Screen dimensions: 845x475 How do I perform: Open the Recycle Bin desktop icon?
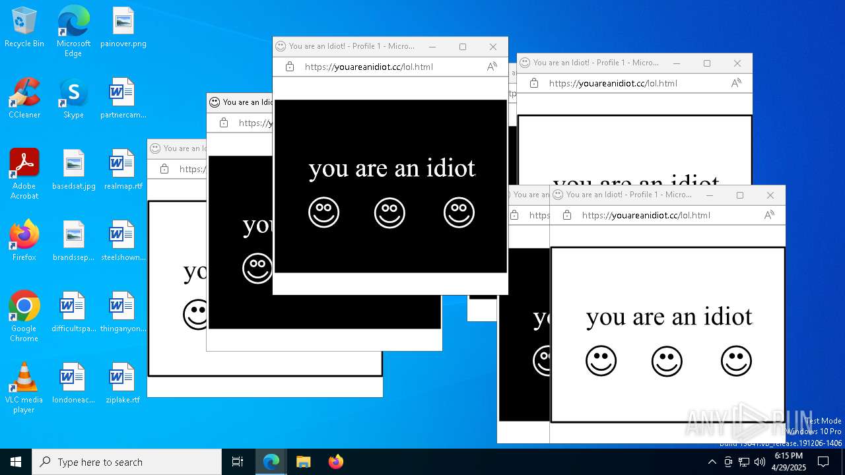click(24, 27)
